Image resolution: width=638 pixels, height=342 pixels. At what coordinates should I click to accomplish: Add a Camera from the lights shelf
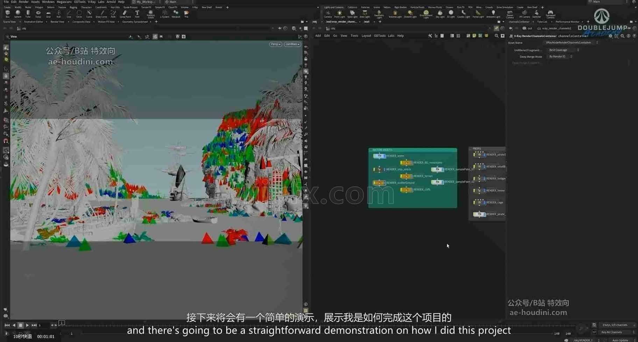(328, 14)
